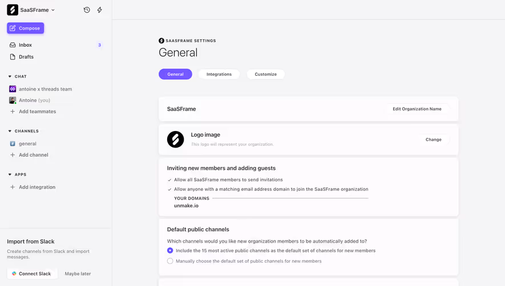Click Change for the logo image
505x286 pixels.
pyautogui.click(x=434, y=140)
